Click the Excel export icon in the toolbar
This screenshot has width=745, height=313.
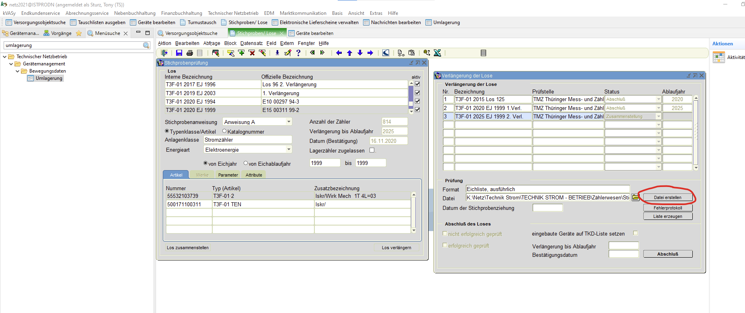[437, 53]
